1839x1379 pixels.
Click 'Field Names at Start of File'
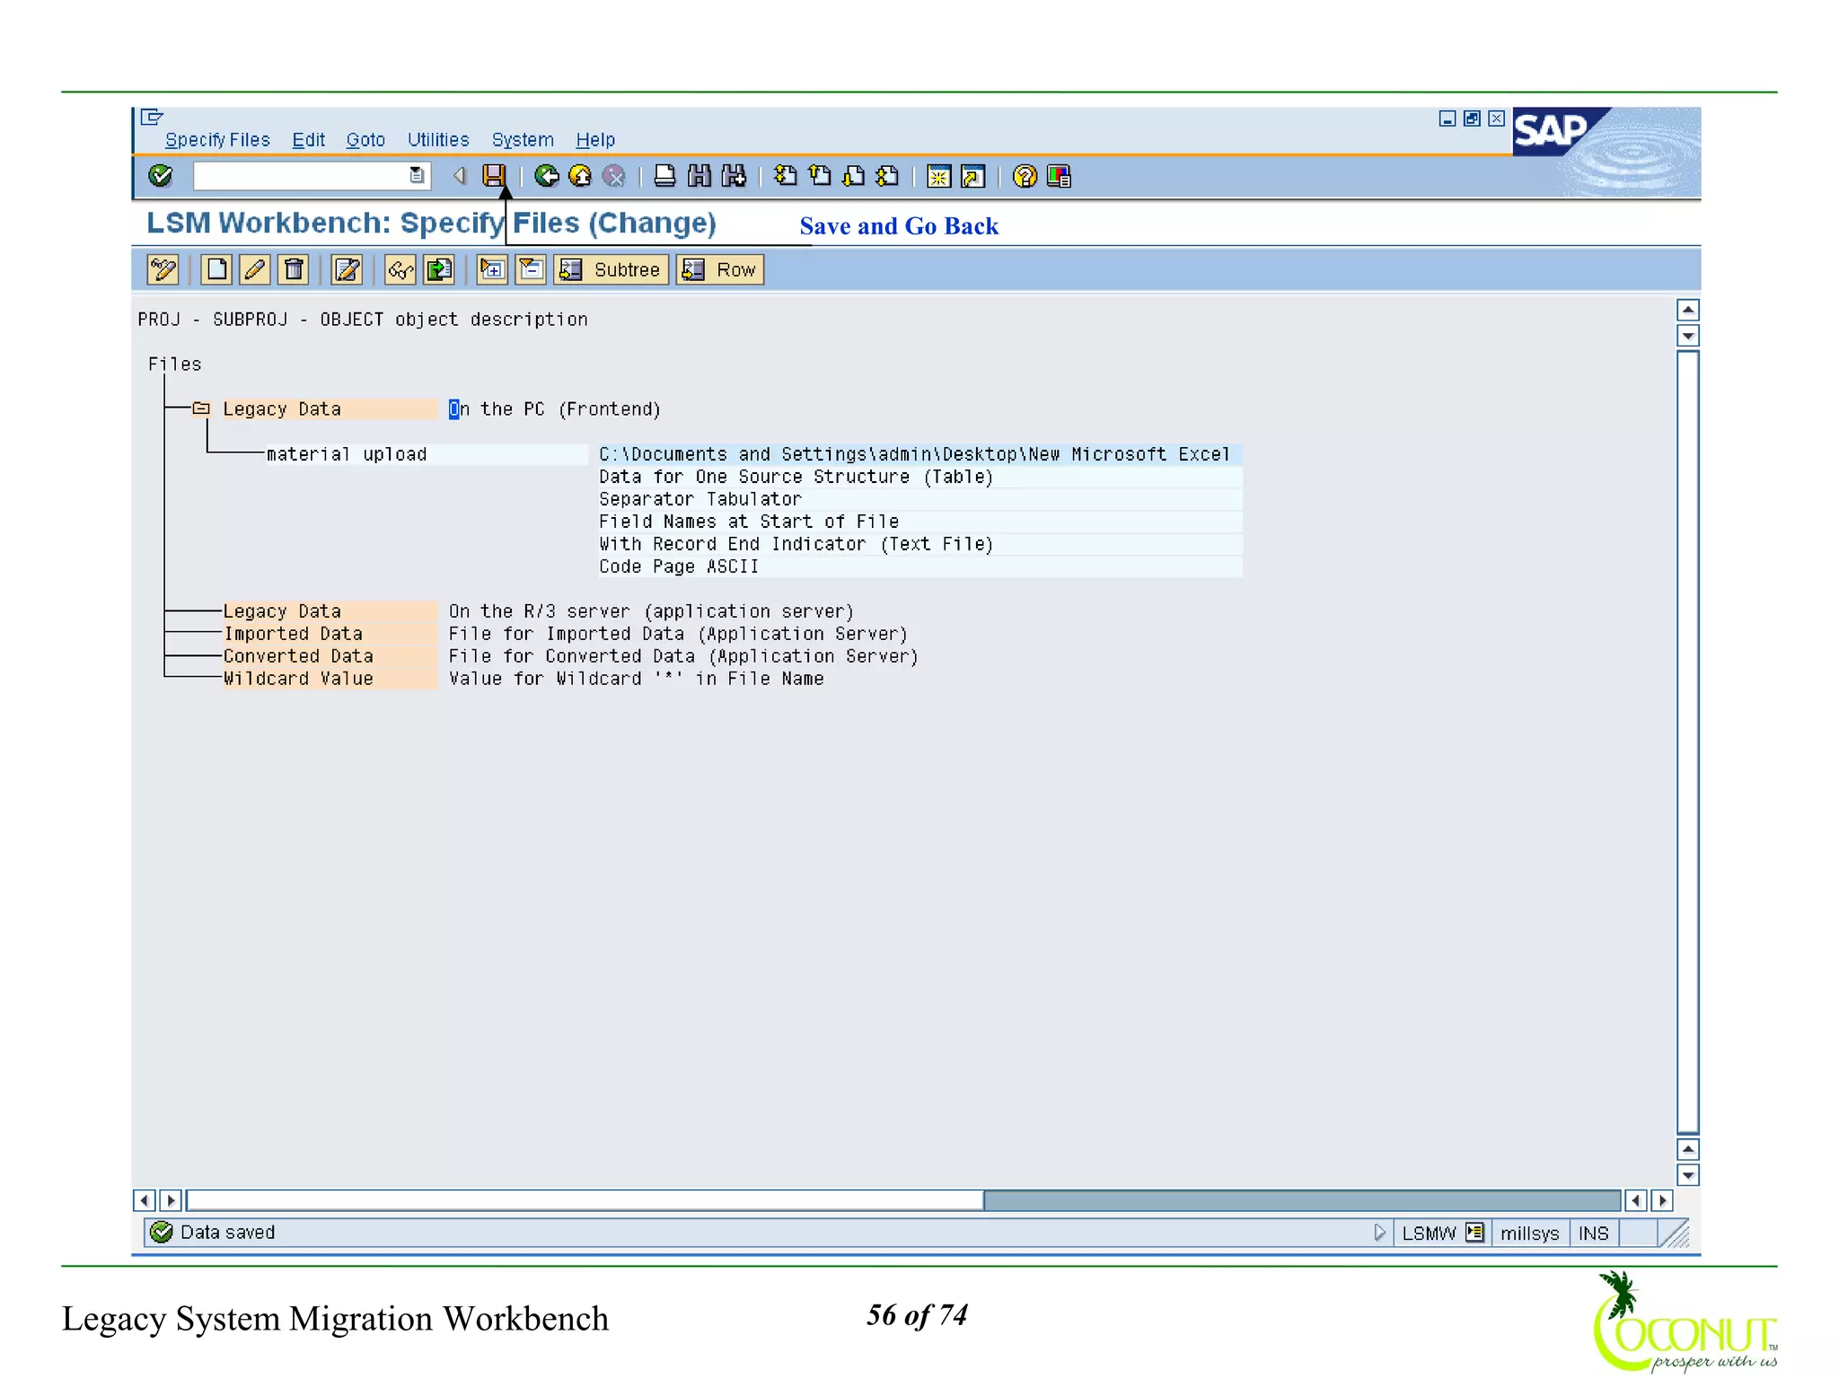click(749, 522)
